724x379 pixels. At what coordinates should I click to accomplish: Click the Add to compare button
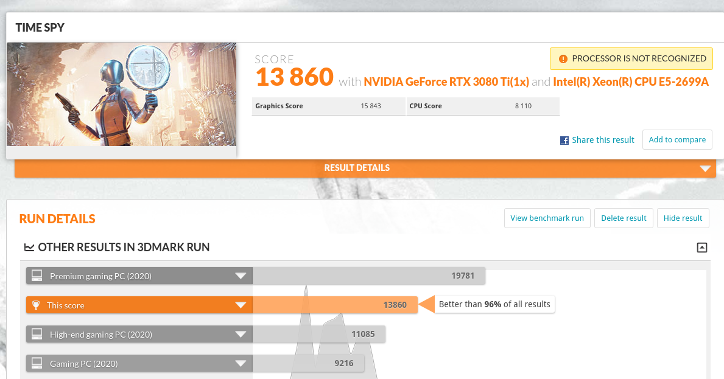[x=677, y=139]
